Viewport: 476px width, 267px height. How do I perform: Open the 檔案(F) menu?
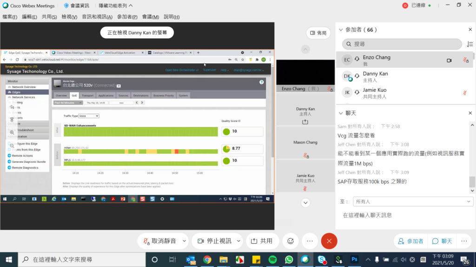[x=10, y=17]
